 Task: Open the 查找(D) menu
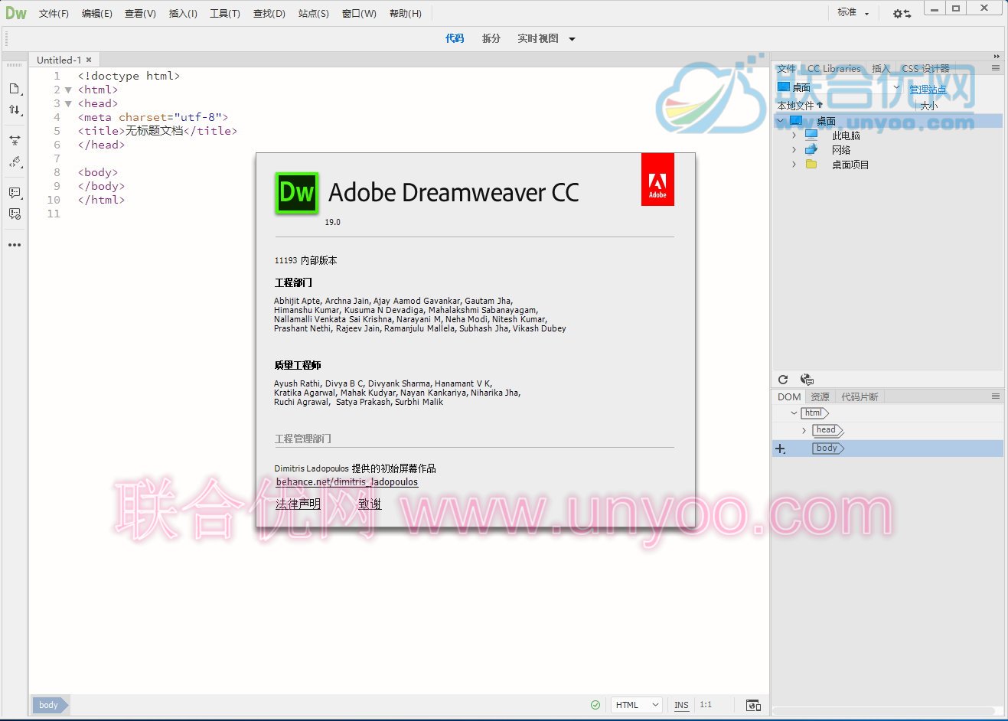pos(269,14)
